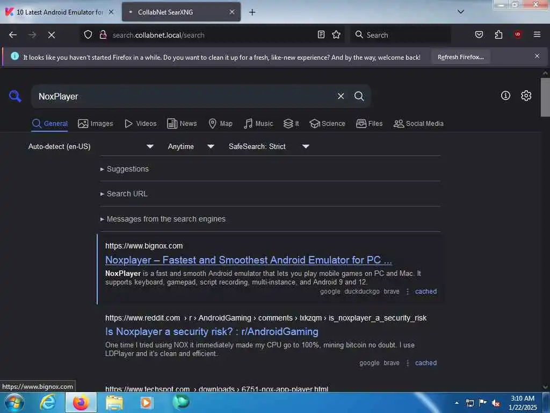The image size is (550, 413).
Task: Open cached version of bignox.com result
Action: (426, 291)
